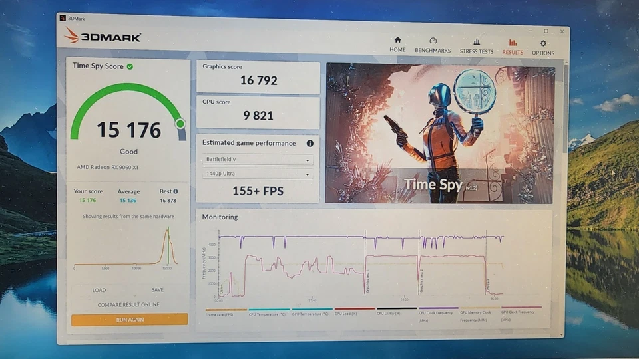Go to the Home tab
This screenshot has height=359, width=639.
pos(397,45)
